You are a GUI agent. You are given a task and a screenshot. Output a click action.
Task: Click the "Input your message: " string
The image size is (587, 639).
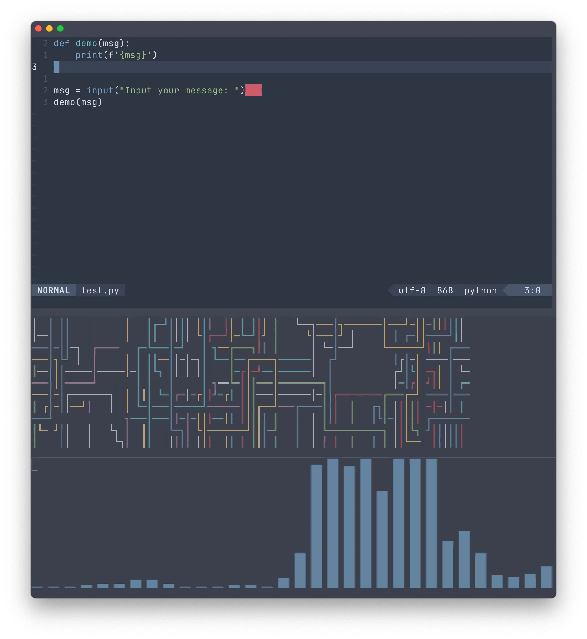click(x=179, y=90)
